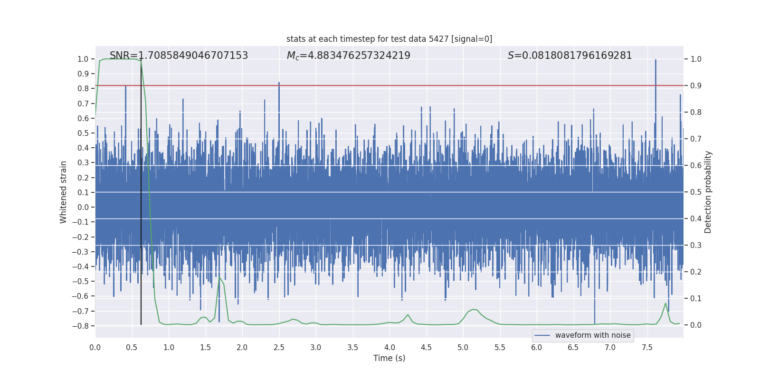
Task: Click the left y-axis tick label −0.8
Action: click(x=80, y=326)
